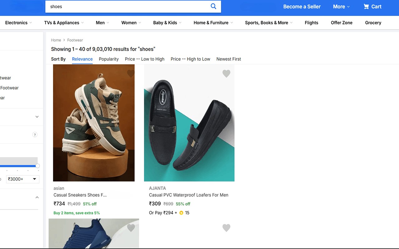This screenshot has height=249, width=399.
Task: Open the Electronics category menu
Action: coord(18,23)
